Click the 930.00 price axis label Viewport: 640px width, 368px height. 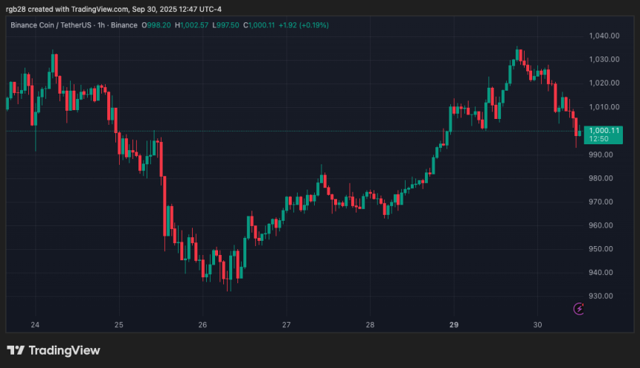pyautogui.click(x=601, y=296)
